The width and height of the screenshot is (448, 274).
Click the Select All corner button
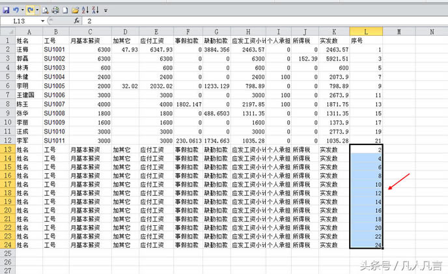(7, 31)
